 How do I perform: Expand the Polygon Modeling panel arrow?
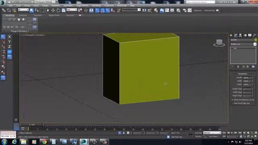click(28, 31)
